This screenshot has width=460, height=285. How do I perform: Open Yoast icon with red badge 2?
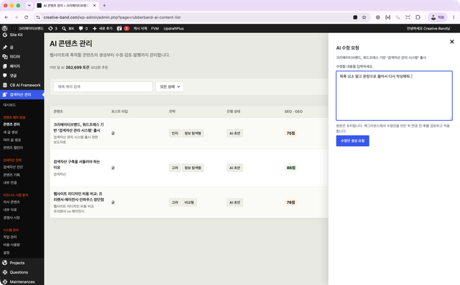[x=123, y=29]
